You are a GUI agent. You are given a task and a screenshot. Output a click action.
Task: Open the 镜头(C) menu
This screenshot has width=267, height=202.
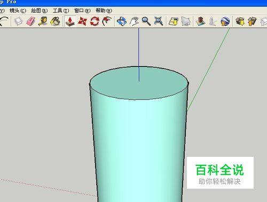(x=18, y=11)
